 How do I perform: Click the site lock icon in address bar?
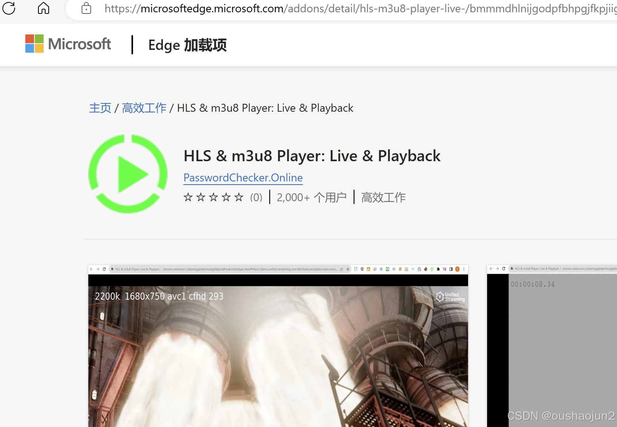(x=86, y=8)
